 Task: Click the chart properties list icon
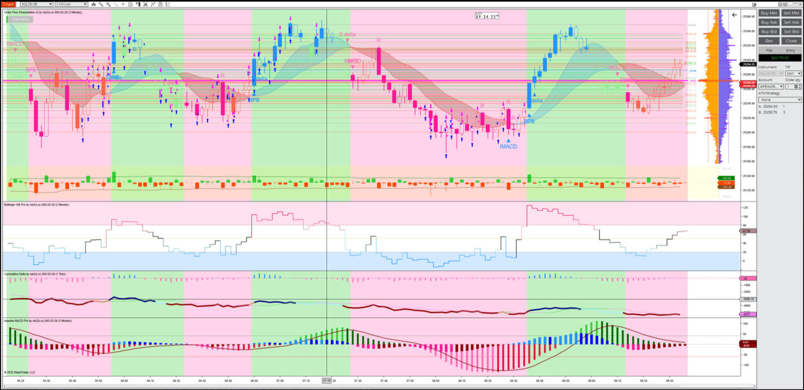pyautogui.click(x=167, y=4)
